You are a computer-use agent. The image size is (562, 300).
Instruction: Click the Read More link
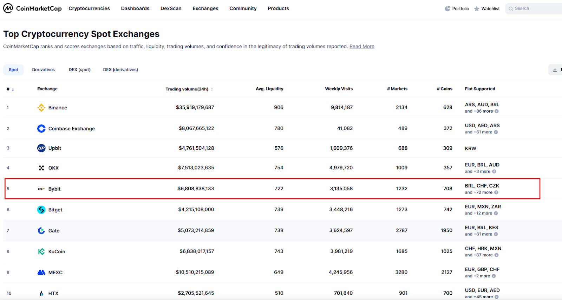click(x=362, y=46)
